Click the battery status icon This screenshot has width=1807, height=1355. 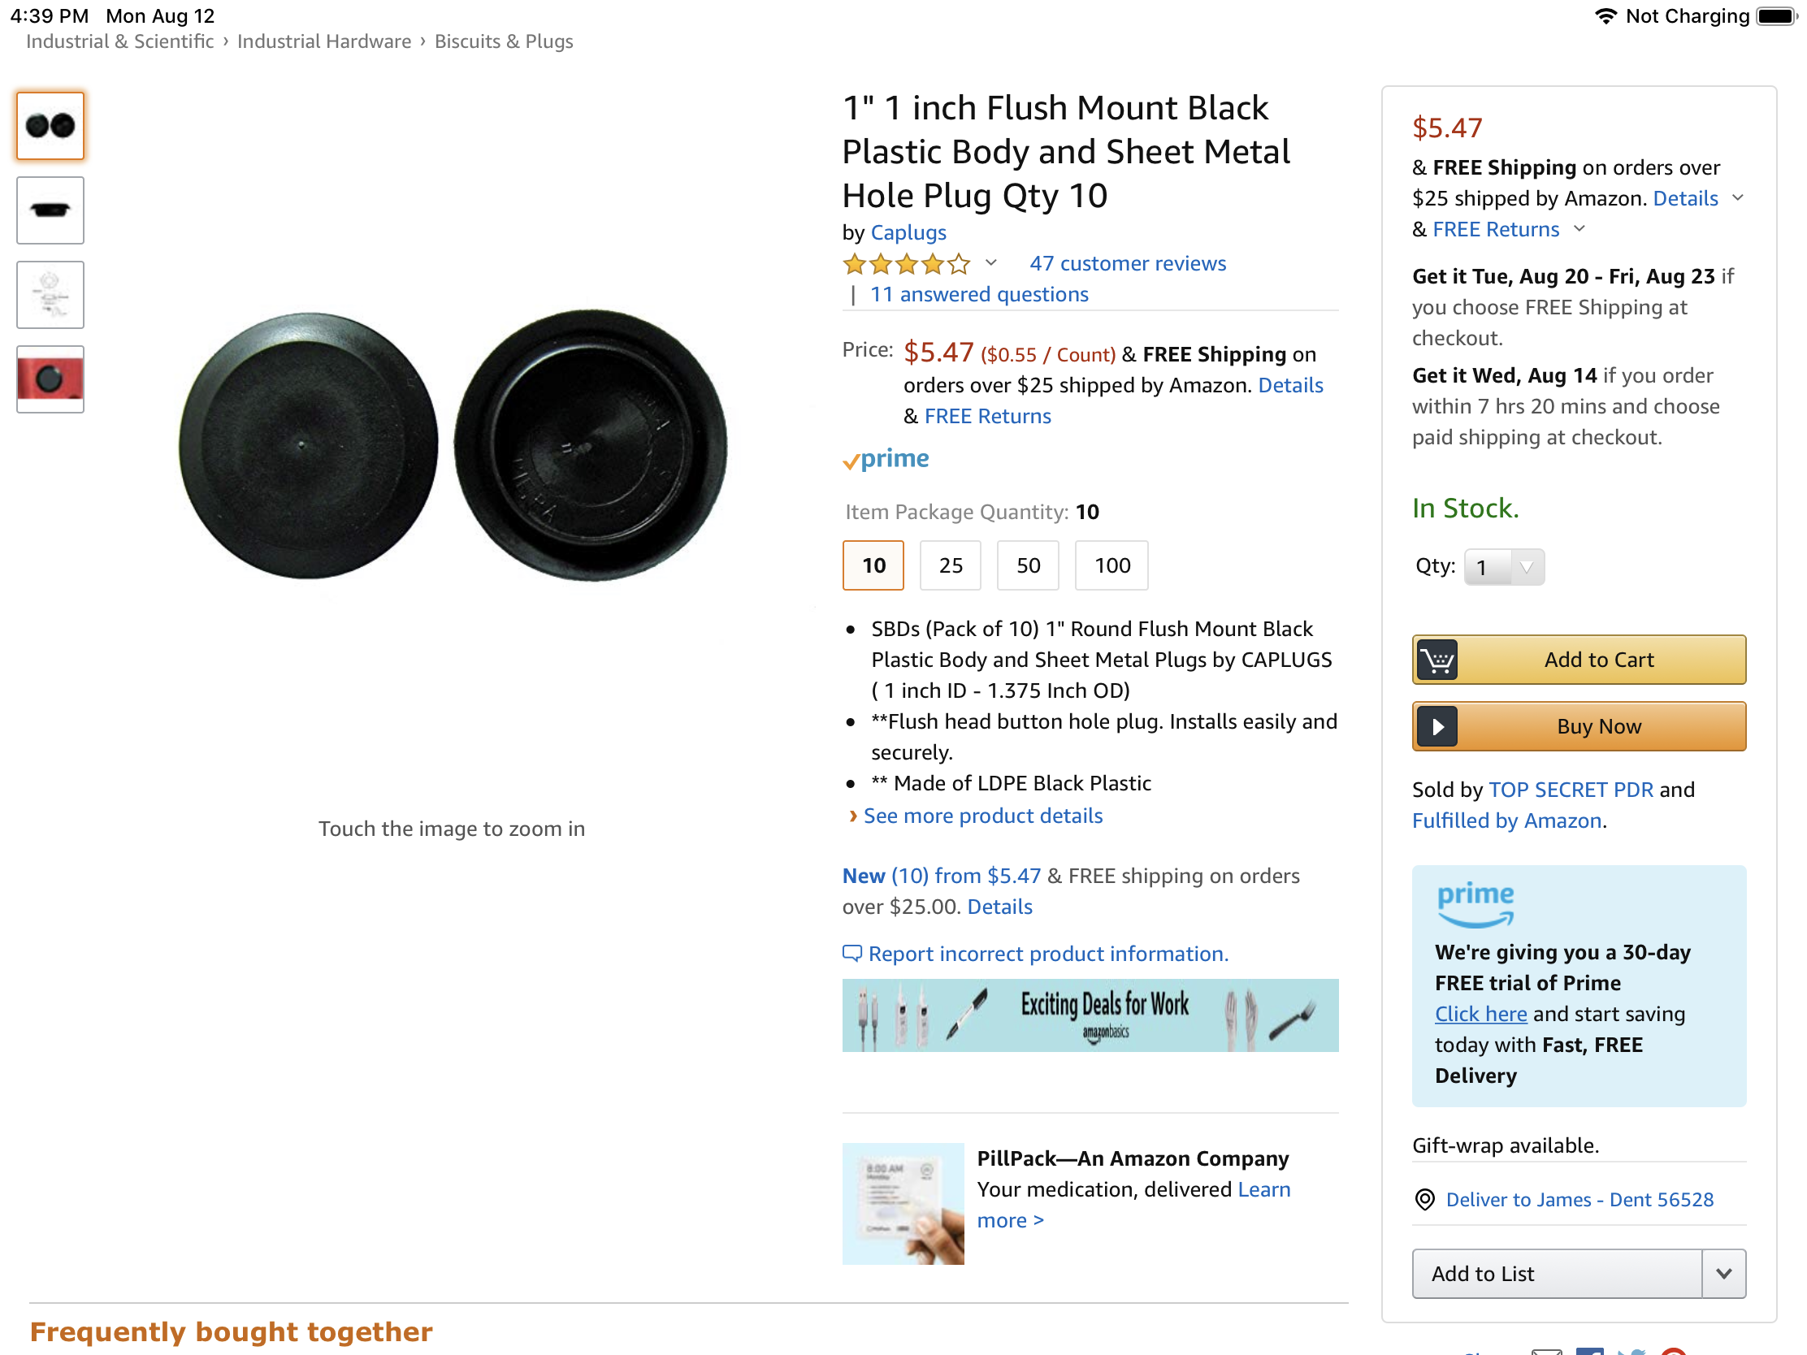pyautogui.click(x=1776, y=15)
